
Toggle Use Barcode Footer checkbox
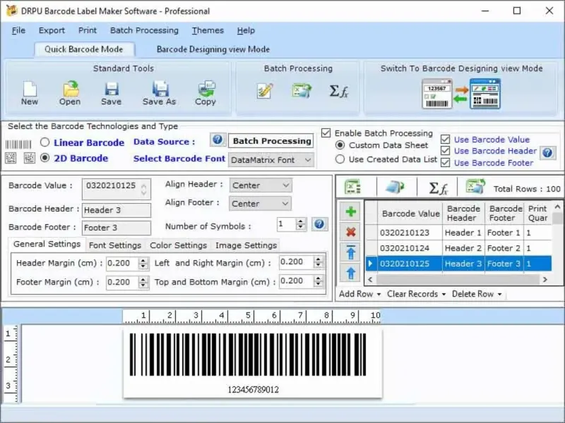[x=446, y=163]
